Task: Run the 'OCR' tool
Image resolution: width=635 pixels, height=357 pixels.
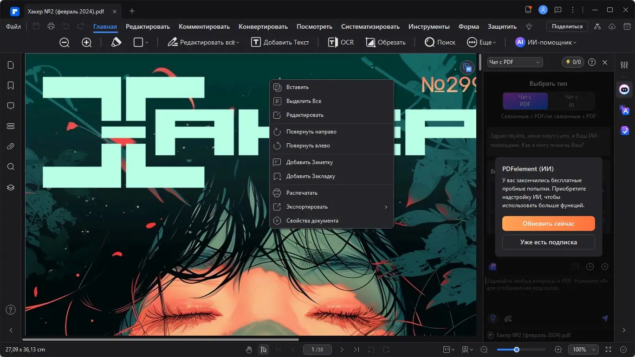Action: (x=341, y=42)
